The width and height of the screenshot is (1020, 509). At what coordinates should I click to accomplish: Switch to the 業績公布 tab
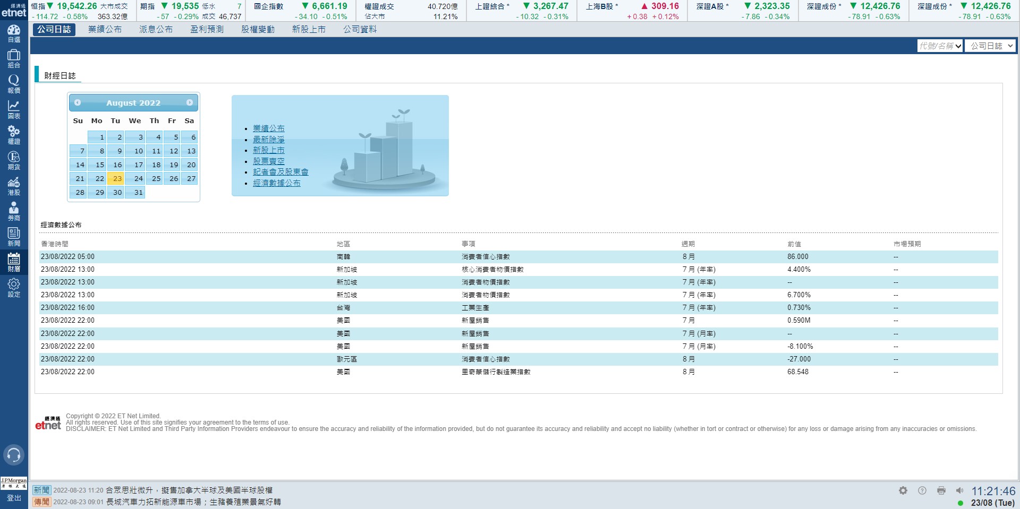[x=105, y=29]
